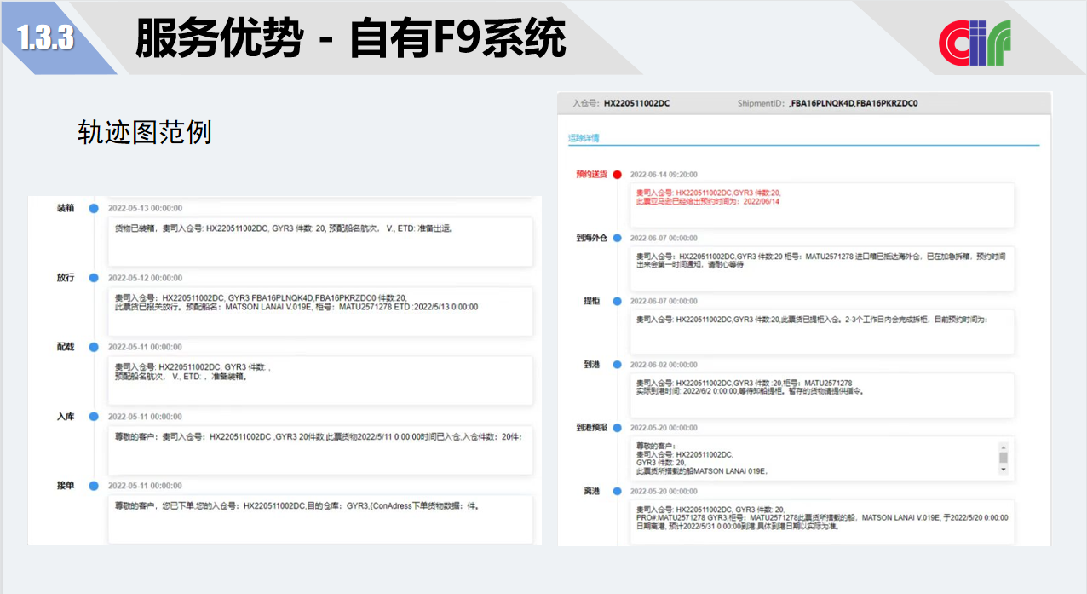The width and height of the screenshot is (1087, 594).
Task: Click the 离港 message box mentioning PRO#:MATU2571278
Action: (x=822, y=522)
